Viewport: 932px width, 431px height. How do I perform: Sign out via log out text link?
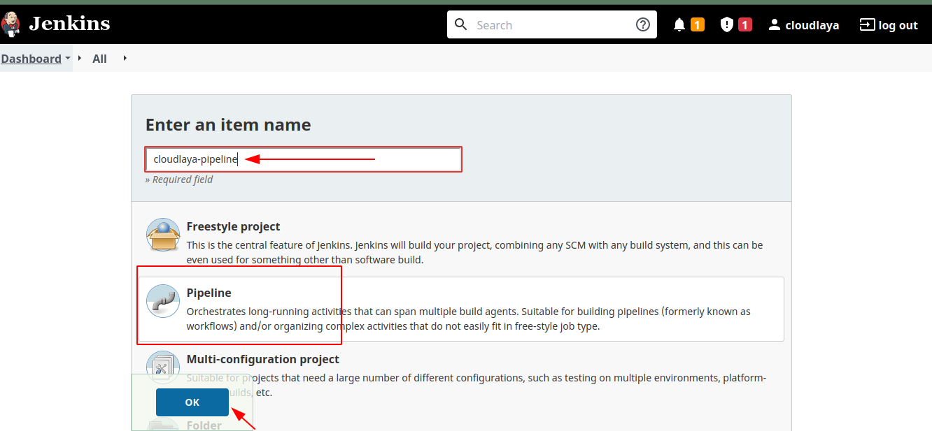(898, 25)
